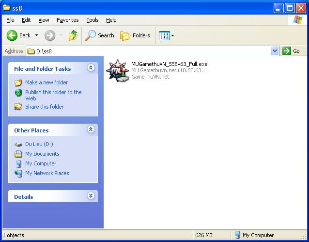Click Publish this folder to the Web

click(x=53, y=95)
